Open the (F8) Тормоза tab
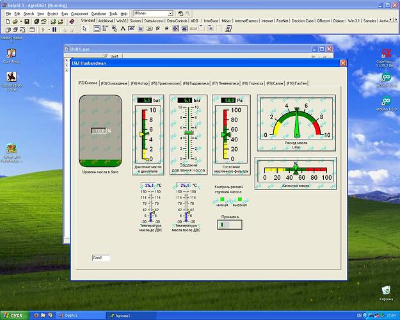The width and height of the screenshot is (400, 320). point(253,83)
